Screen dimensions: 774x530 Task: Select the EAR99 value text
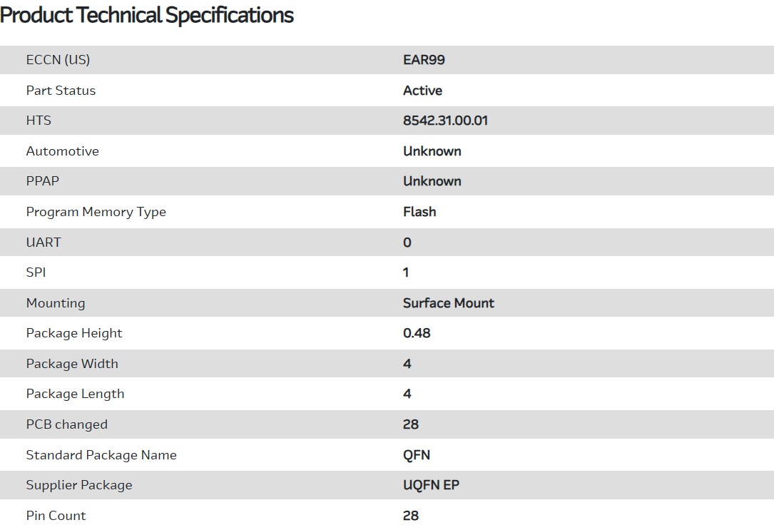pyautogui.click(x=424, y=60)
